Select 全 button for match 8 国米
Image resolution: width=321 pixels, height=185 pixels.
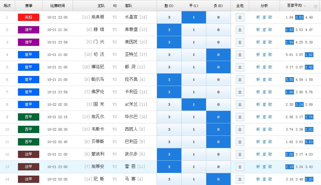240,104
